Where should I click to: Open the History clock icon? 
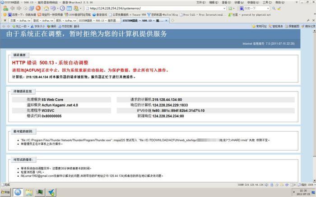pos(62,8)
